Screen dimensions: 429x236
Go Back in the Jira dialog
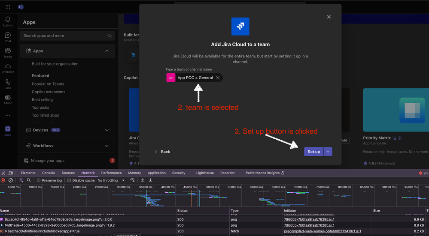tap(162, 152)
